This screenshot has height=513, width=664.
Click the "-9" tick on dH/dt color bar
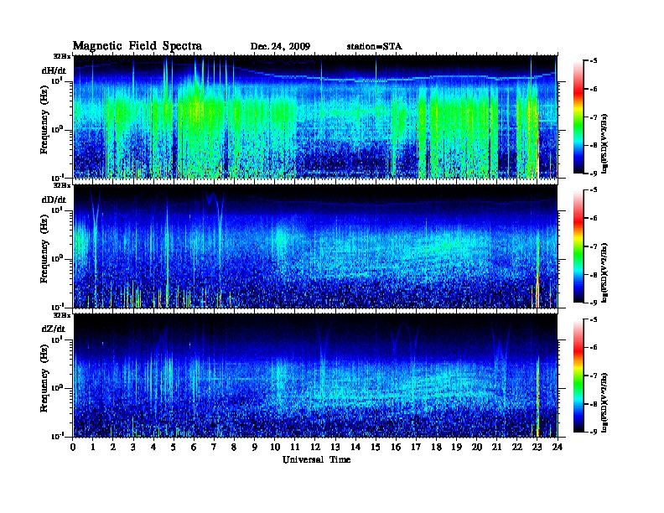click(x=593, y=174)
